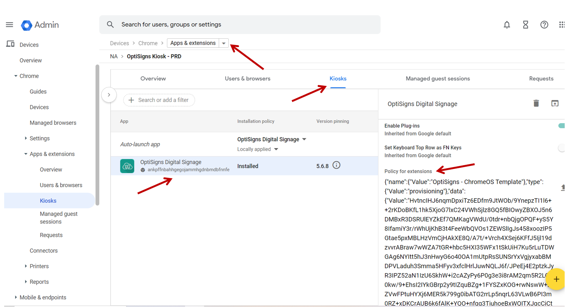Screen dimensions: 565x308
Task: Open the Google apps grid
Action: (x=562, y=25)
